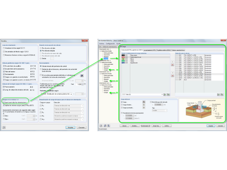The width and height of the screenshot is (227, 170).
Task: Select Definir radio option
Action: point(41,58)
